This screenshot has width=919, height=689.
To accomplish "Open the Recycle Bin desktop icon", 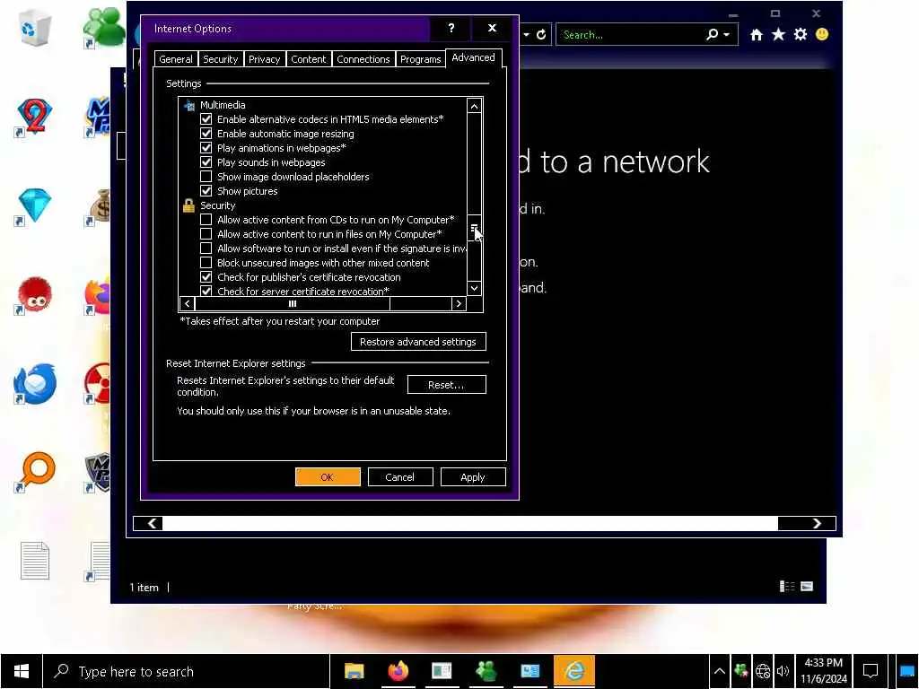I will tap(33, 28).
